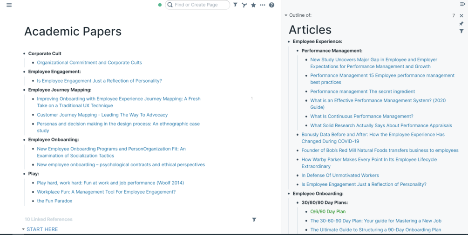Image resolution: width=468 pixels, height=235 pixels.
Task: Click the bullet next to '30/60/90 Day Plans:'
Action: 298,202
